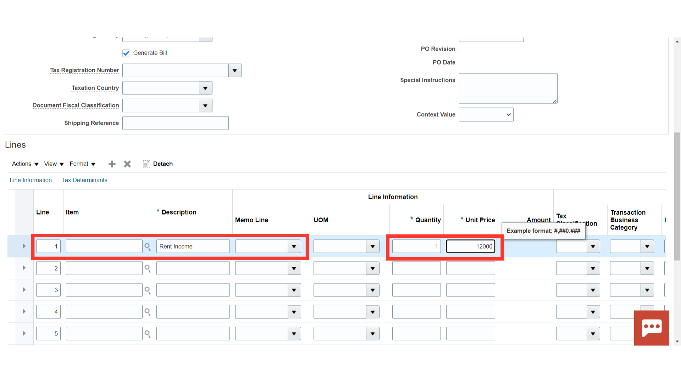The height and width of the screenshot is (383, 681).
Task: Open UOM dropdown for line 5
Action: [x=373, y=334]
